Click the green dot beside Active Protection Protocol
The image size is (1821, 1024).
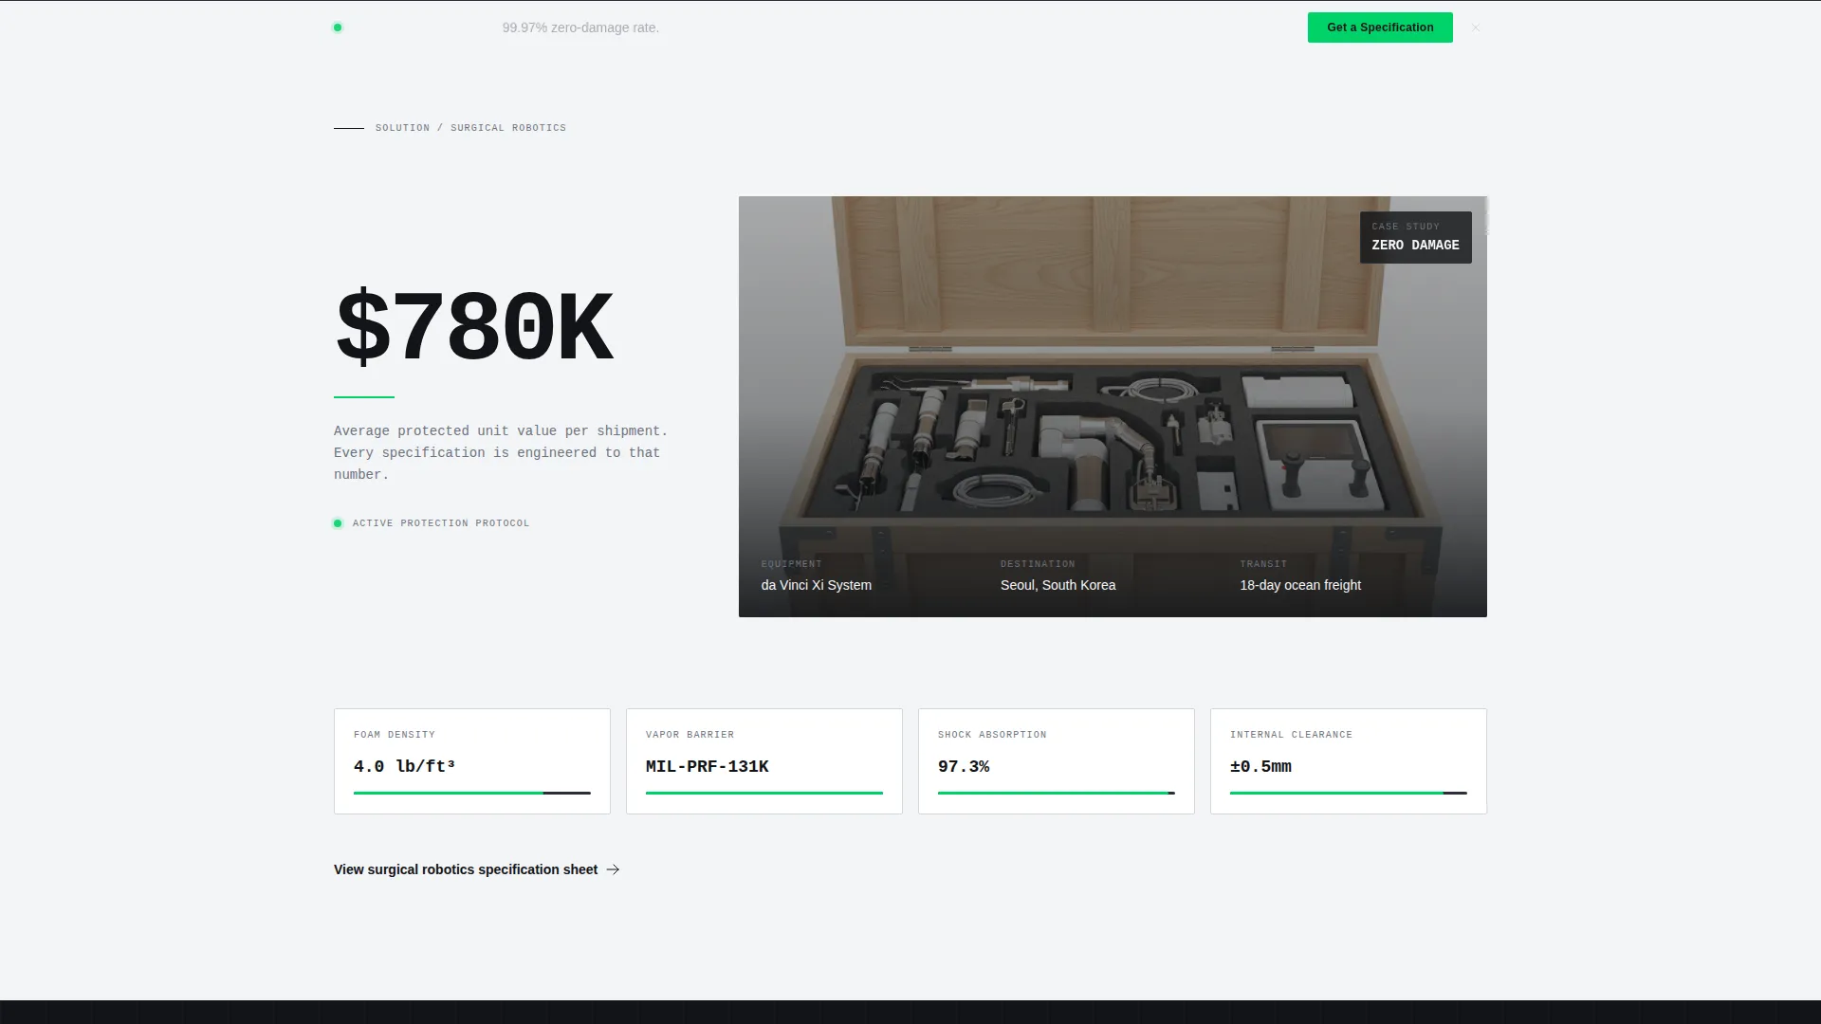338,523
